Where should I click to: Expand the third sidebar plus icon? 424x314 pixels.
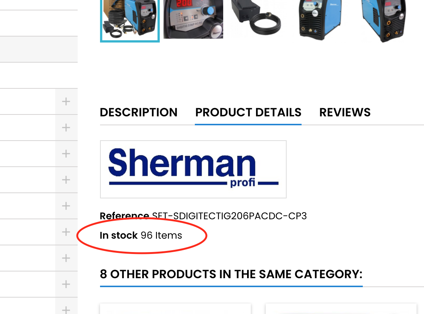[x=66, y=154]
